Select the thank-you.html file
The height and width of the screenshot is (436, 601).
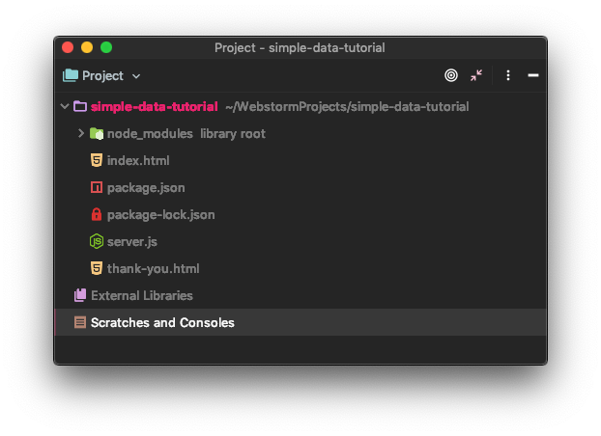tap(154, 269)
